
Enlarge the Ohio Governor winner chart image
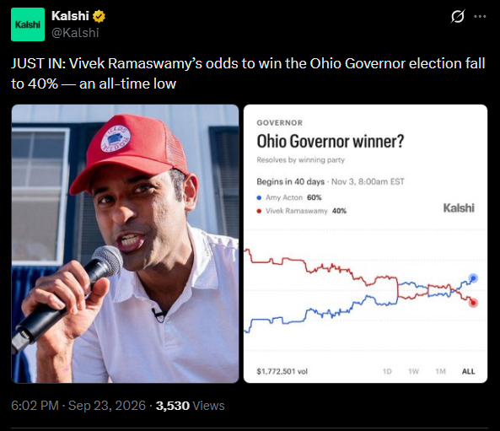[x=365, y=244]
